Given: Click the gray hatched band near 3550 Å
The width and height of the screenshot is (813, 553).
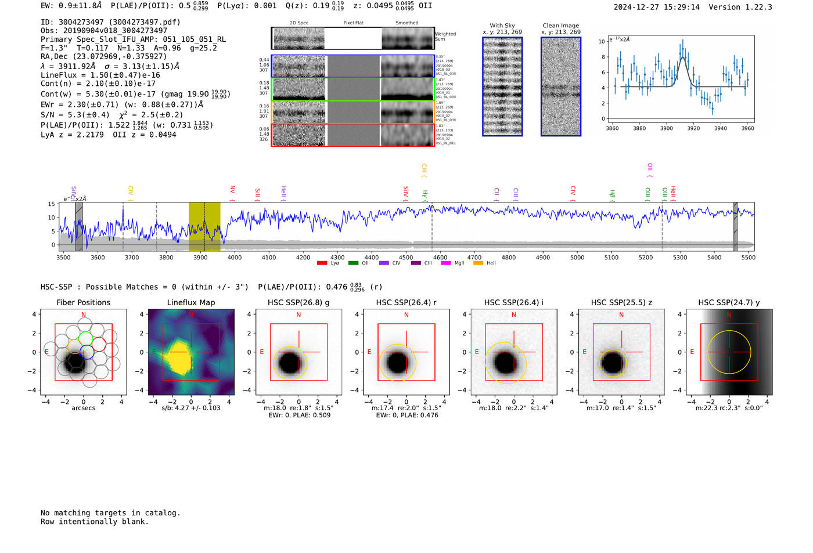Looking at the screenshot, I should (x=78, y=227).
